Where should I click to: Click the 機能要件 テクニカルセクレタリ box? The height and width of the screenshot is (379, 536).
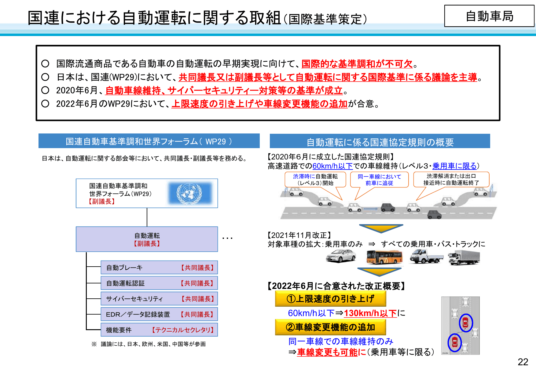(160, 330)
